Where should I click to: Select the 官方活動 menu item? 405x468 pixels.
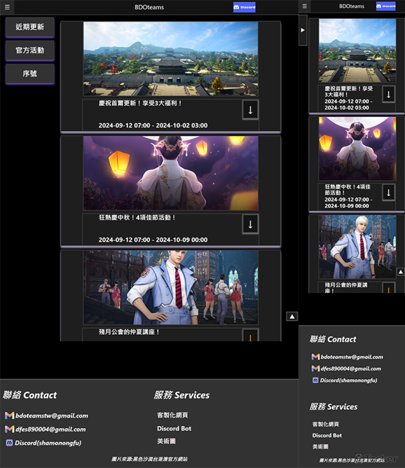pyautogui.click(x=29, y=51)
